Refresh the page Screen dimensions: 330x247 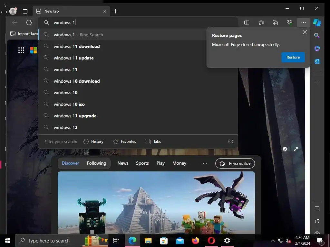[29, 23]
